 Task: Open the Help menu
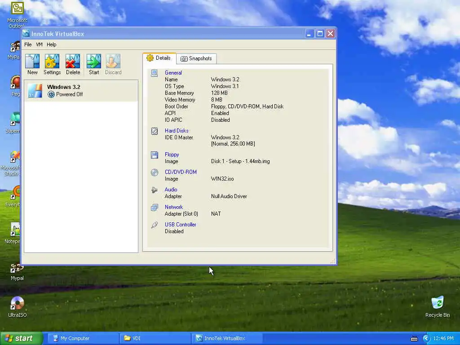coord(51,44)
